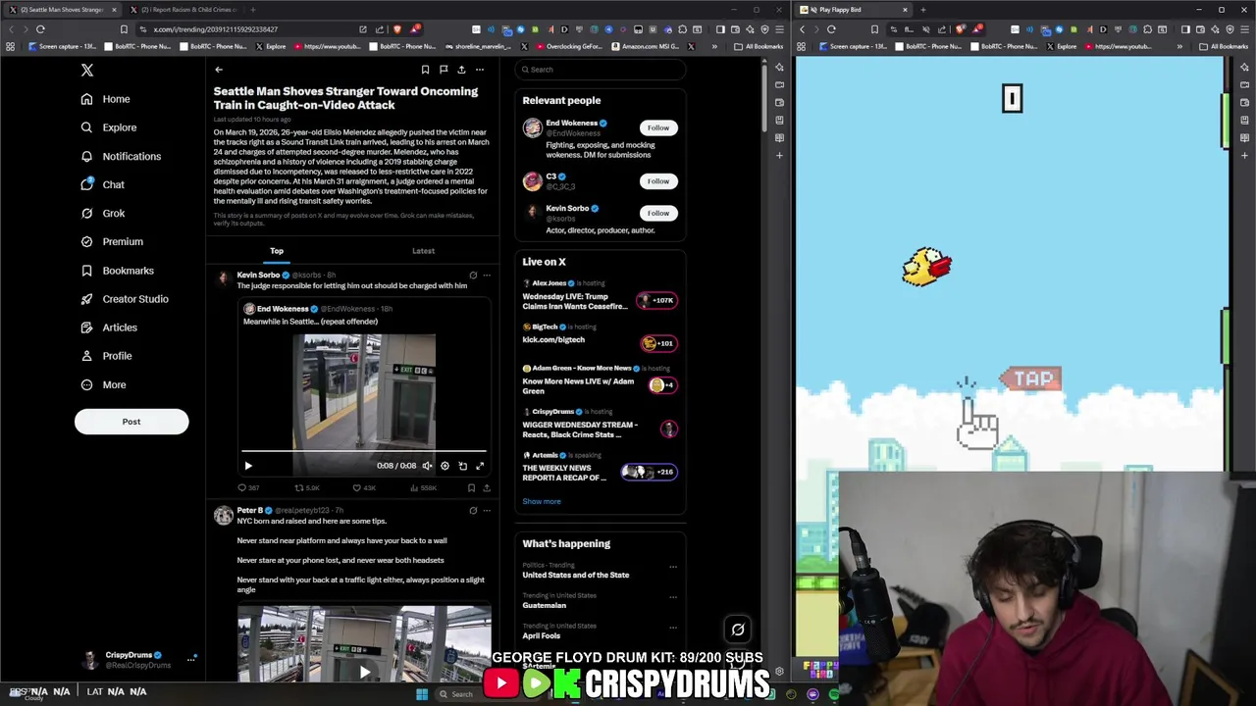Open more options on Kevin Sorbo post
1256x706 pixels.
487,276
